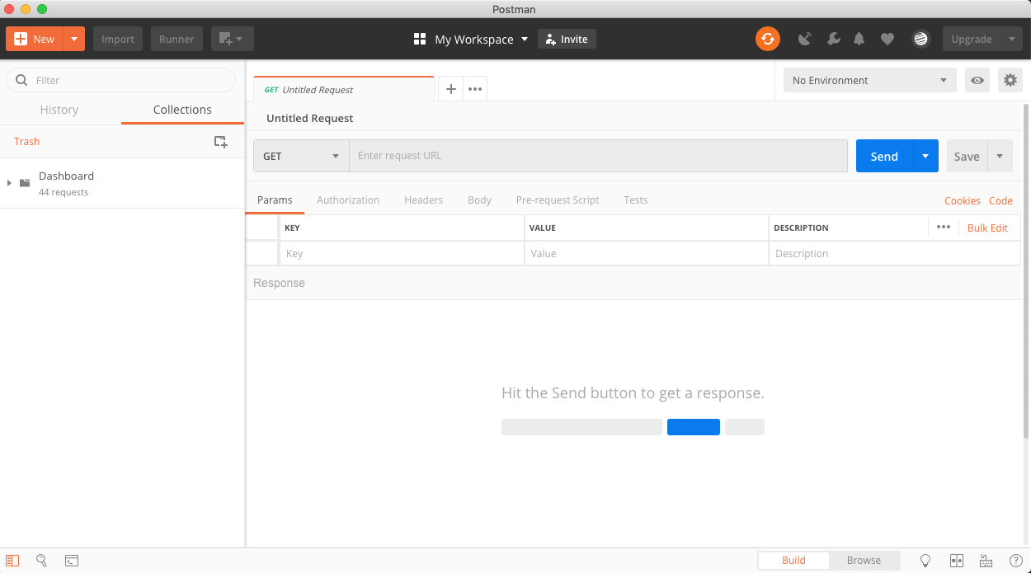Select the Authorization tab
The height and width of the screenshot is (573, 1031).
[x=348, y=200]
